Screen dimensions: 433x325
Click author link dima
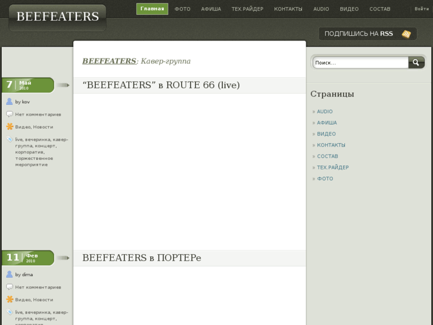27,275
